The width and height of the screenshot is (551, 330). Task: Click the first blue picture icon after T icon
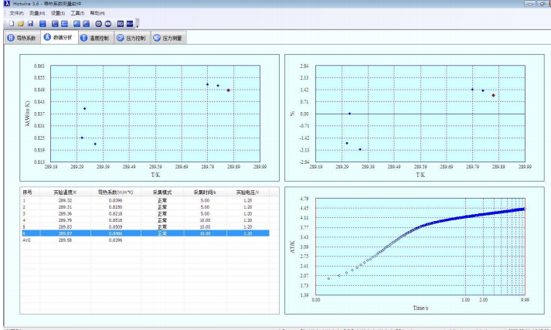pos(77,23)
